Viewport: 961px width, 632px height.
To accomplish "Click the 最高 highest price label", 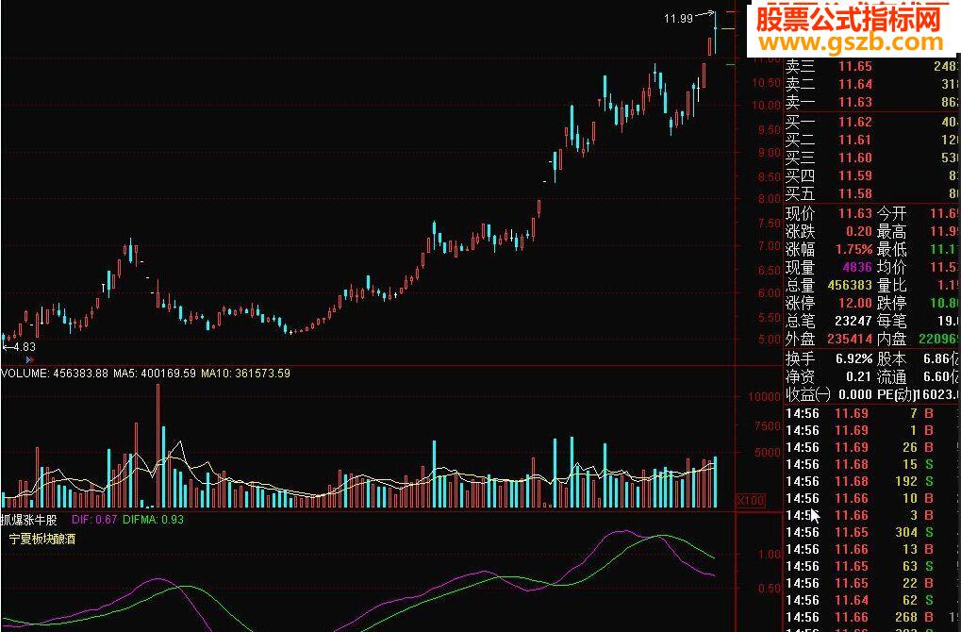I will coord(891,231).
